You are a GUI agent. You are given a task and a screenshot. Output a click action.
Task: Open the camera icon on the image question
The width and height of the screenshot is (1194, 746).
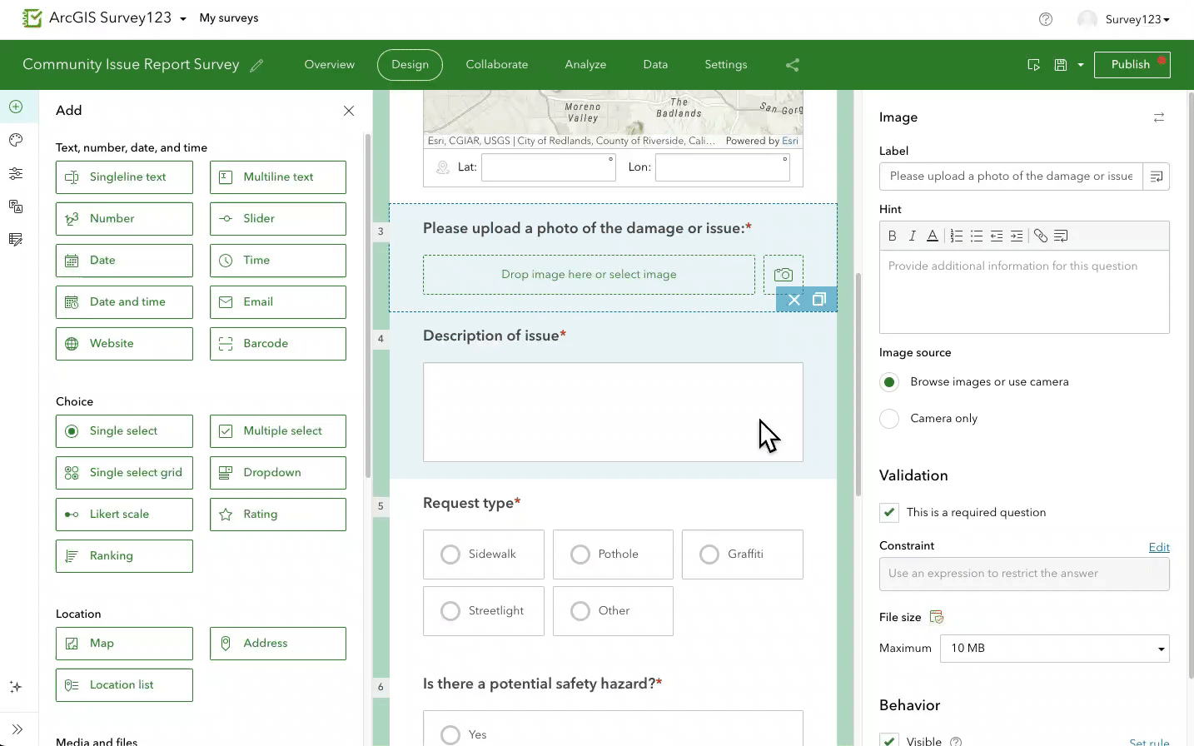[x=783, y=274]
